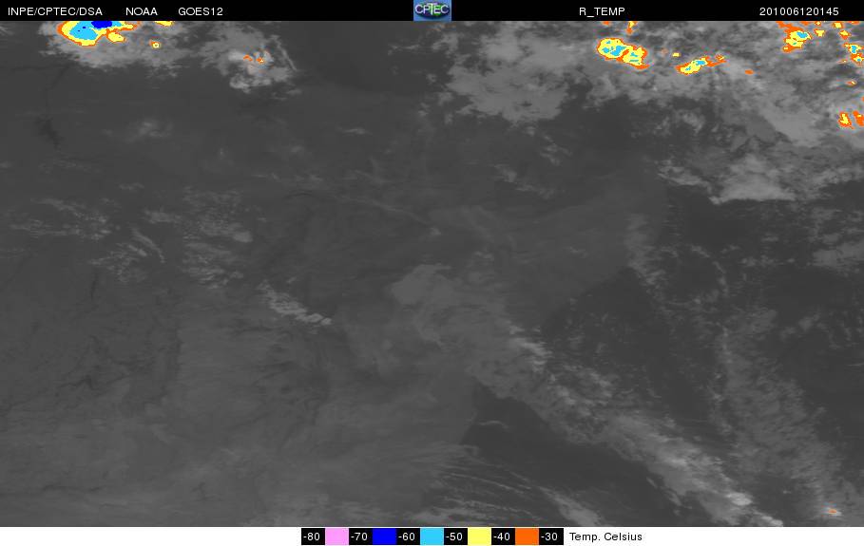This screenshot has width=864, height=546.
Task: Select the orange -40 color swatch
Action: (527, 537)
